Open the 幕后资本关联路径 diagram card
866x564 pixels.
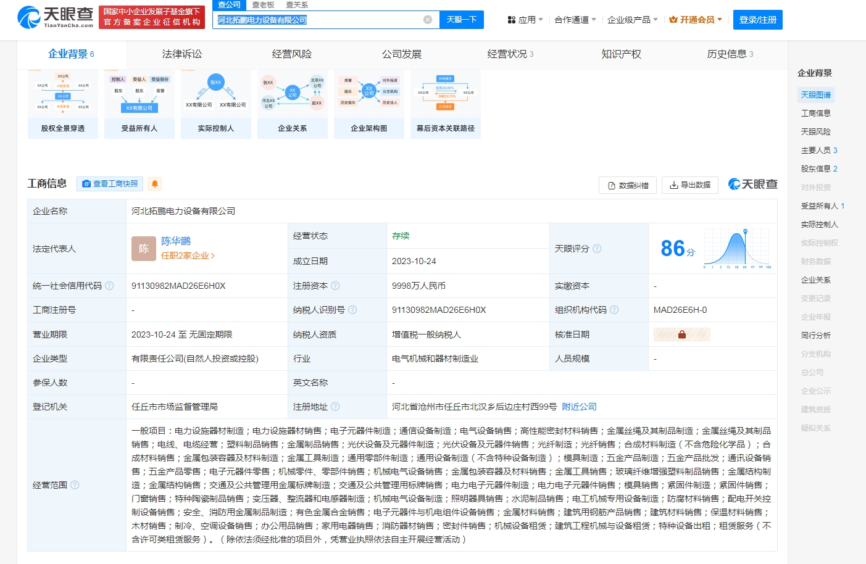pyautogui.click(x=446, y=104)
